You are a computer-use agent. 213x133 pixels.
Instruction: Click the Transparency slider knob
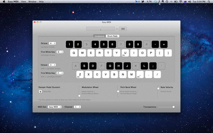pos(174,107)
